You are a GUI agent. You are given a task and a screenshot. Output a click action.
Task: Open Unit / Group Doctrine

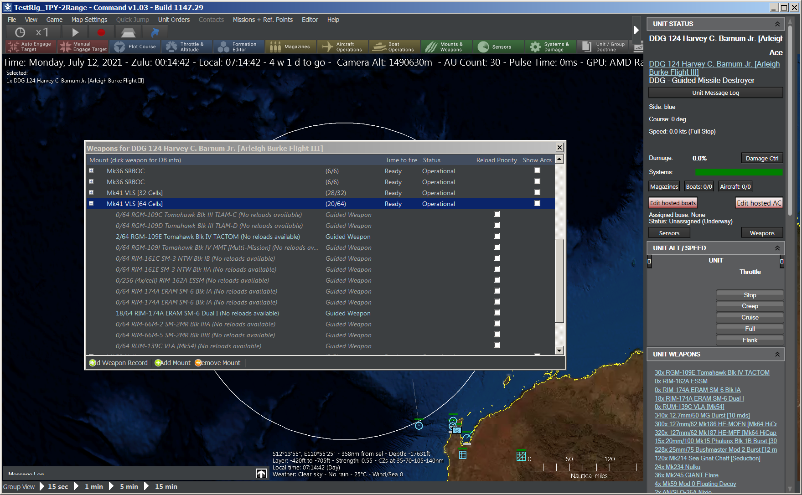(x=603, y=47)
